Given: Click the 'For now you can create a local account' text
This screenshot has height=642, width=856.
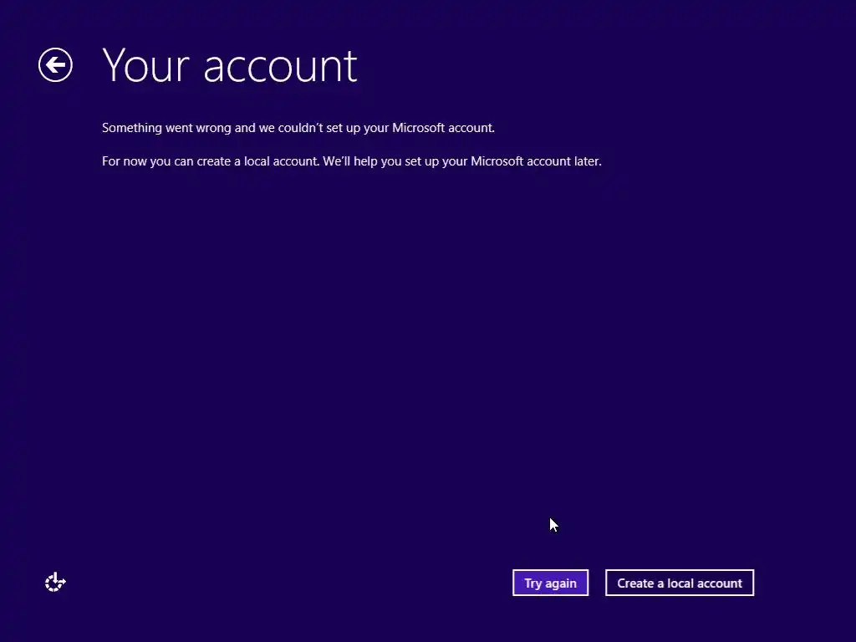Looking at the screenshot, I should (352, 161).
